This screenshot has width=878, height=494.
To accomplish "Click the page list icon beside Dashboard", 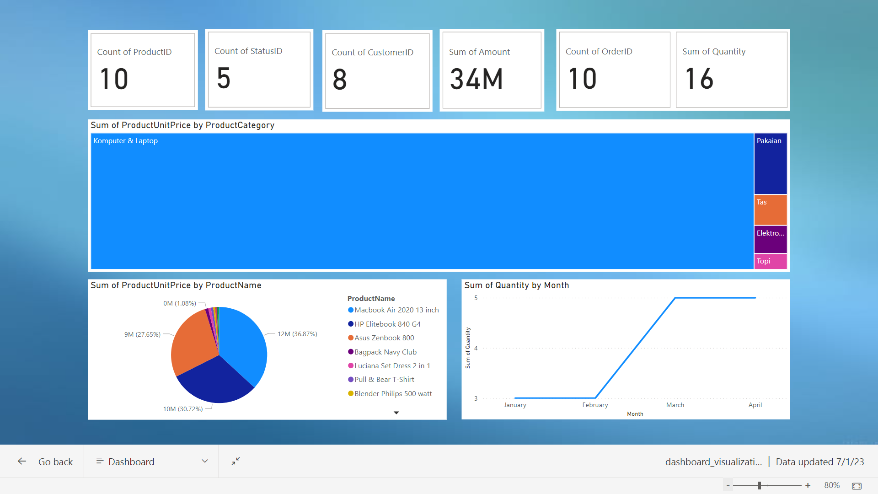I will (x=99, y=462).
